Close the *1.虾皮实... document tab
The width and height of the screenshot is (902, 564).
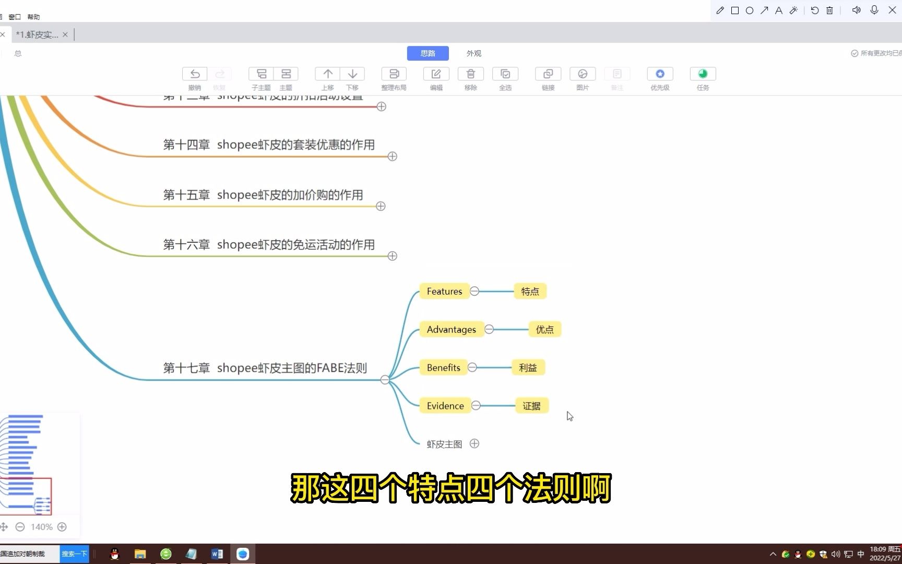pyautogui.click(x=65, y=34)
